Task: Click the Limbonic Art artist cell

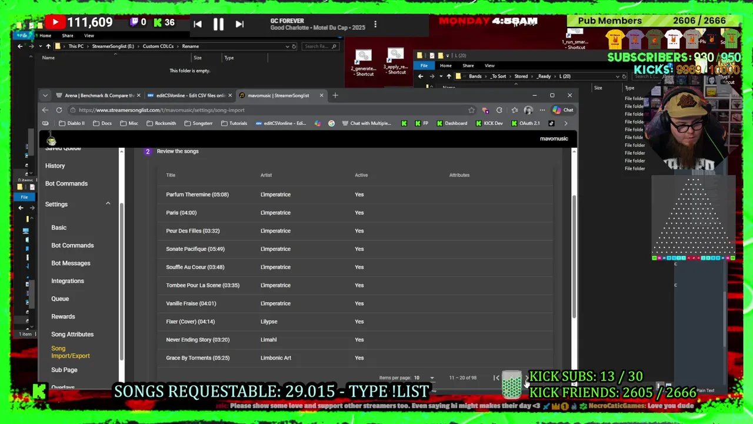Action: 276,358
